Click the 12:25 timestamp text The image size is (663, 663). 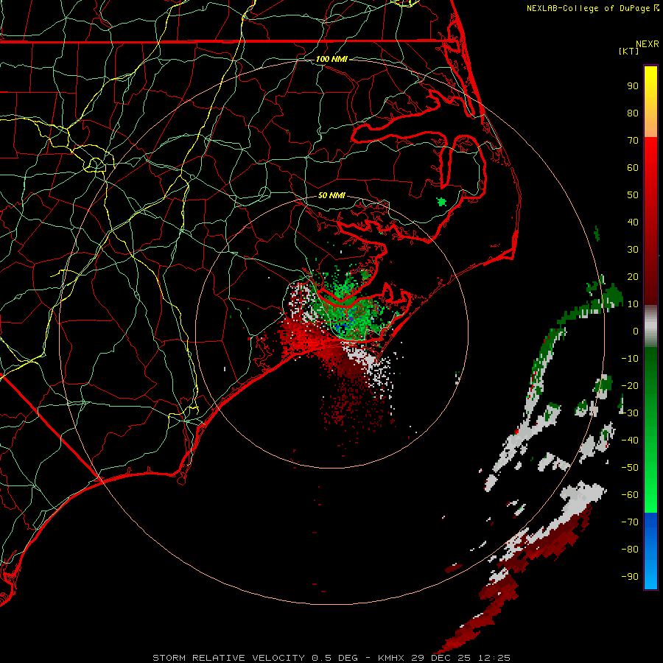click(494, 658)
